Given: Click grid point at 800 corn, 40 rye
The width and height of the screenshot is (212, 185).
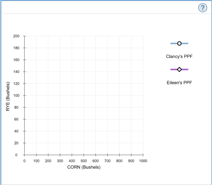Looking at the screenshot, I should tap(119, 131).
